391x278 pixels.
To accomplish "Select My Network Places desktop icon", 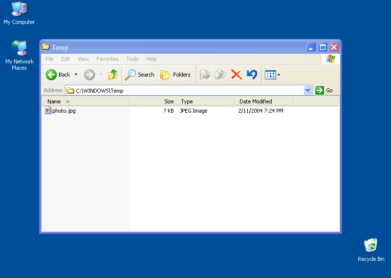I will 19,56.
